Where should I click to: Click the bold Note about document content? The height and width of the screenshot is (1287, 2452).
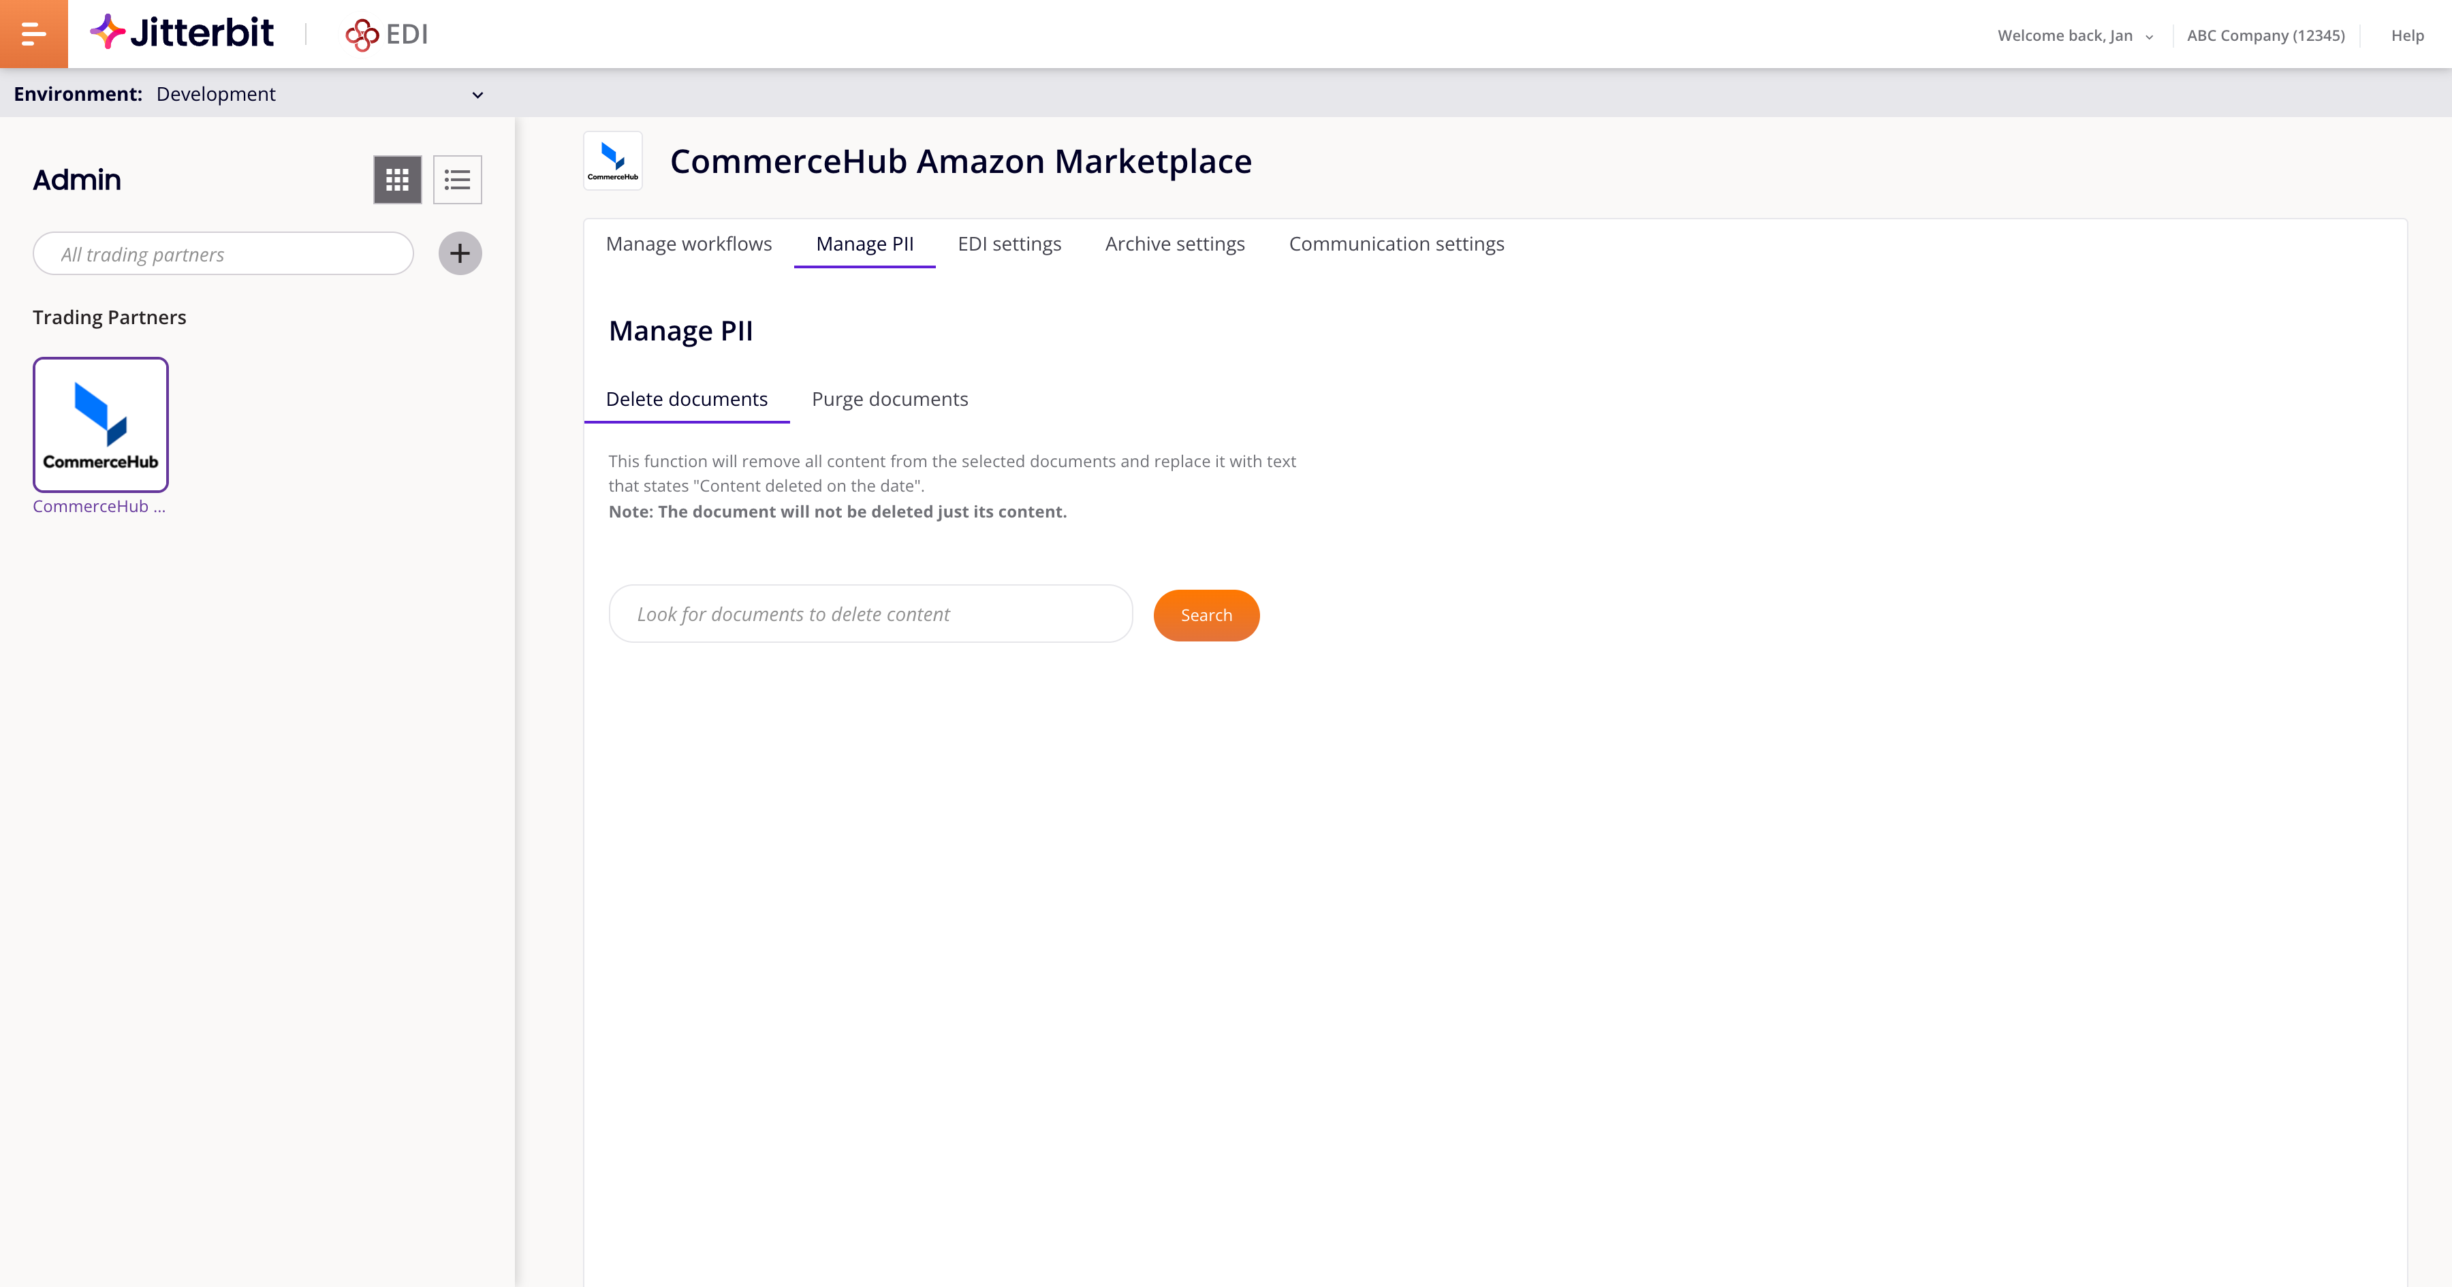tap(838, 511)
